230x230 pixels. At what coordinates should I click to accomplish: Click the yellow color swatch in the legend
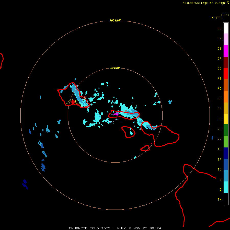(x=226, y=119)
